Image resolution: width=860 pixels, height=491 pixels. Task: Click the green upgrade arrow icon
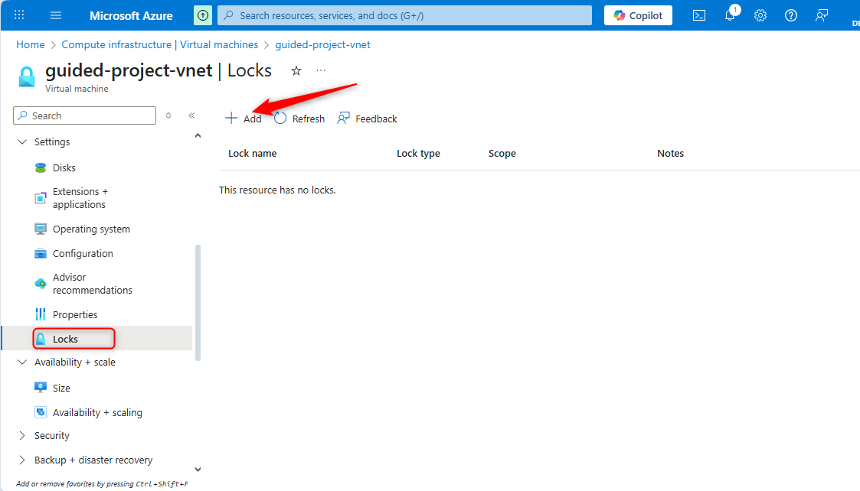(x=203, y=15)
